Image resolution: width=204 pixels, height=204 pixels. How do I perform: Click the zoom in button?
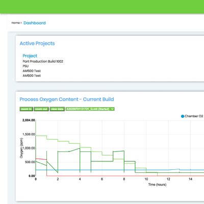(x=26, y=109)
